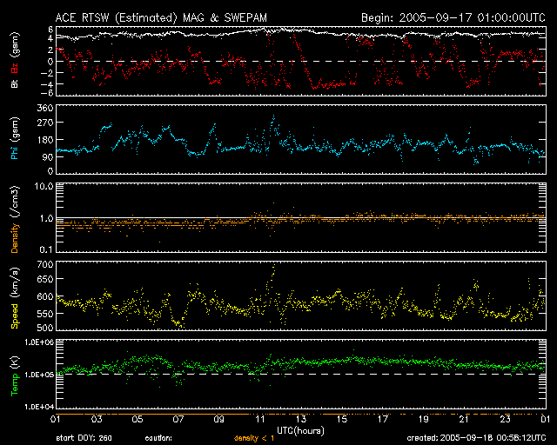The height and width of the screenshot is (445, 557).
Task: Click the 19 hour tick label
Action: [424, 419]
